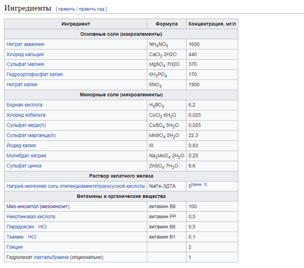
Task: Click the KH2PO4 formula cell
Action: 166,74
